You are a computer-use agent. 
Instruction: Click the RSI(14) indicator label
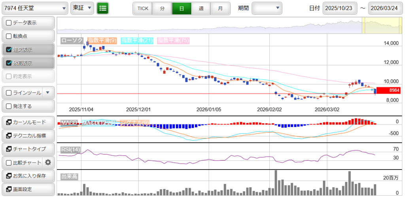click(70, 149)
